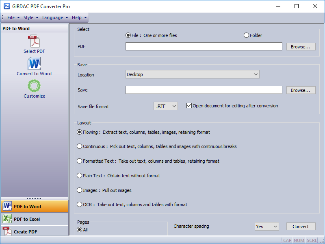
Task: Open the Character spacing Yes dropdown
Action: (267, 227)
